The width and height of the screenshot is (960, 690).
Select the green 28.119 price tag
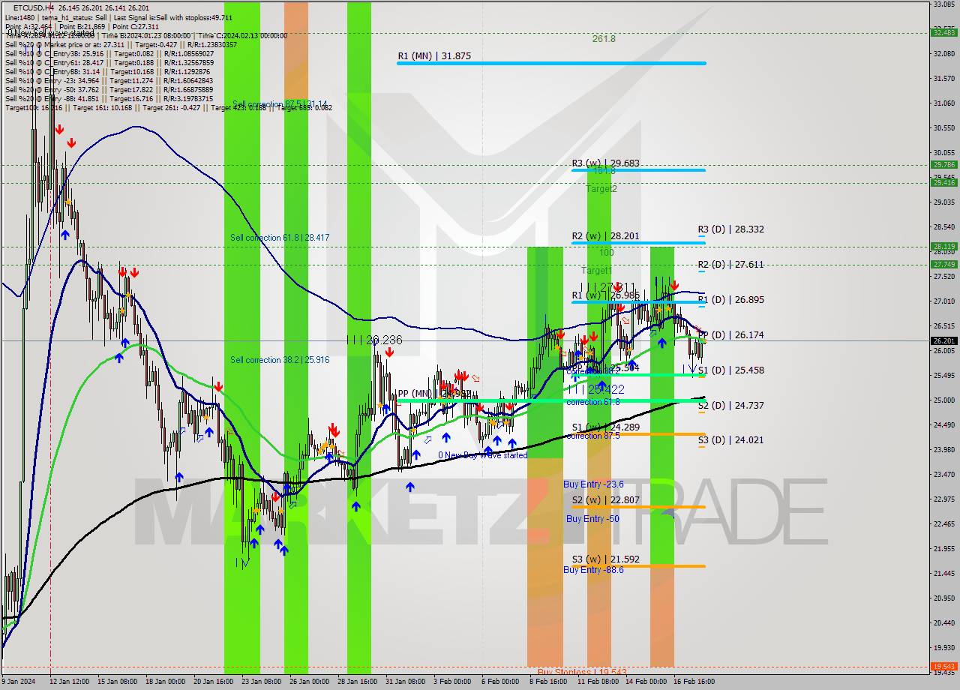(943, 246)
